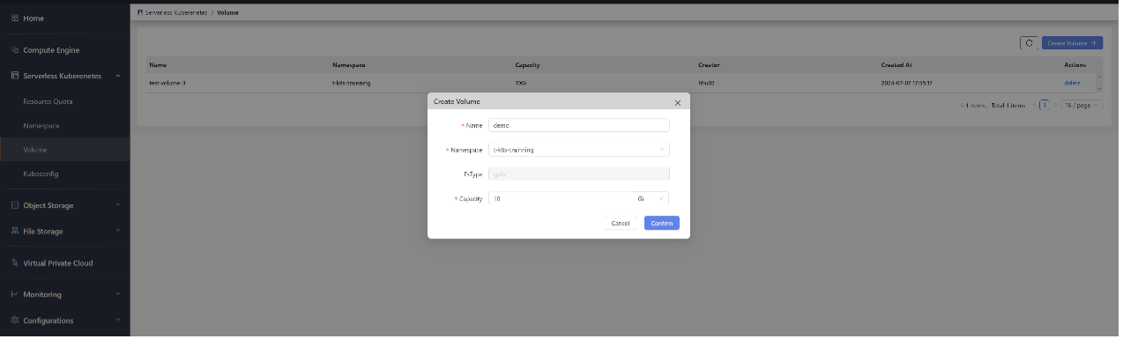Click the refresh icon button
This screenshot has width=1123, height=339.
pos(1029,42)
